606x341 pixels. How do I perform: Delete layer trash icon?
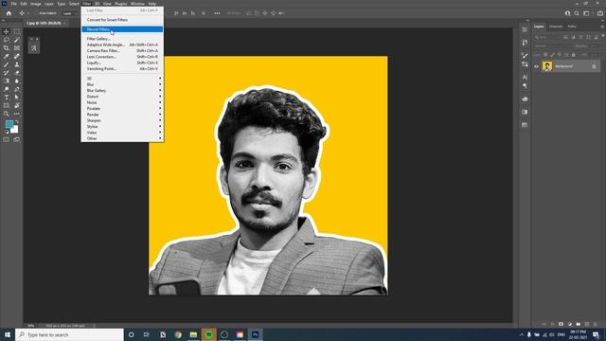click(x=596, y=324)
